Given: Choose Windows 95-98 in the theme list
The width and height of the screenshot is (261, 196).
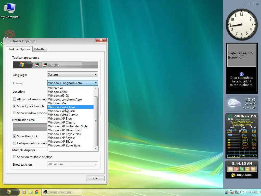Looking at the screenshot, I should click(x=71, y=96).
